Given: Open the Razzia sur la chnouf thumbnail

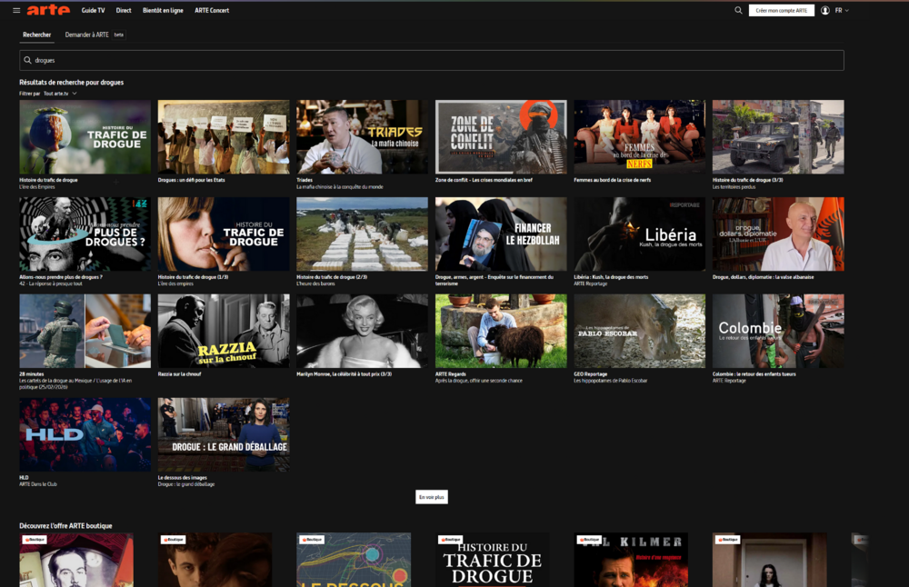Looking at the screenshot, I should click(224, 331).
